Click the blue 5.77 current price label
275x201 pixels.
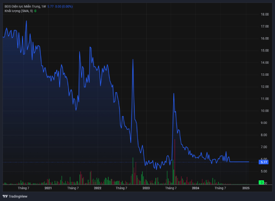(264, 162)
